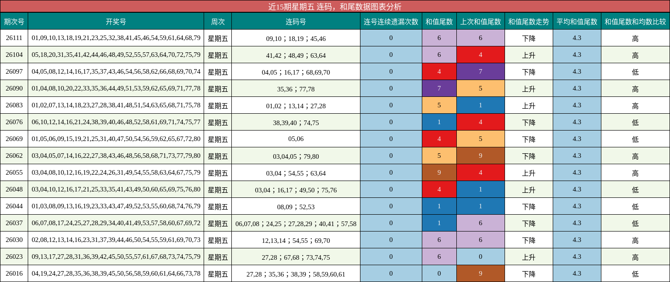Image resolution: width=670 pixels, height=282 pixels.
Task: Click the 上次和值尾数 column header
Action: tap(480, 21)
